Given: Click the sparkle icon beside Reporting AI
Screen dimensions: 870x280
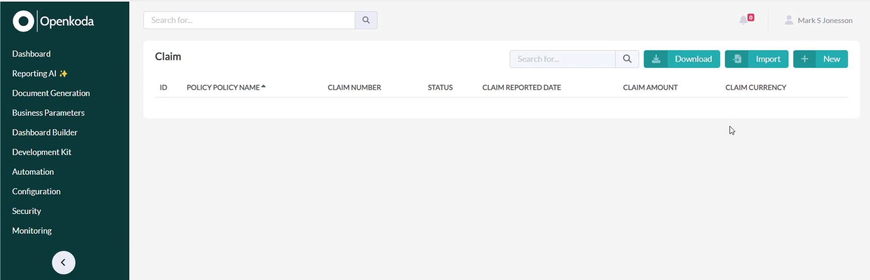Looking at the screenshot, I should pos(64,74).
